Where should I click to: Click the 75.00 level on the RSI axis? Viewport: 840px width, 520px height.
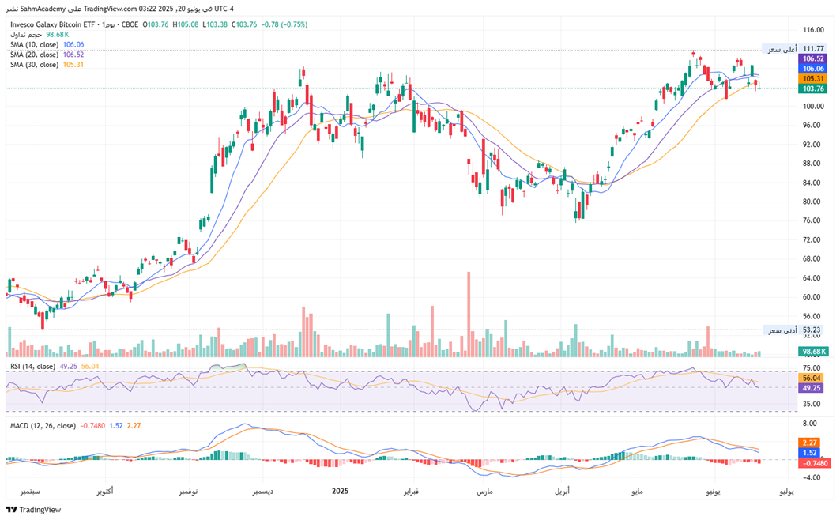coord(812,368)
